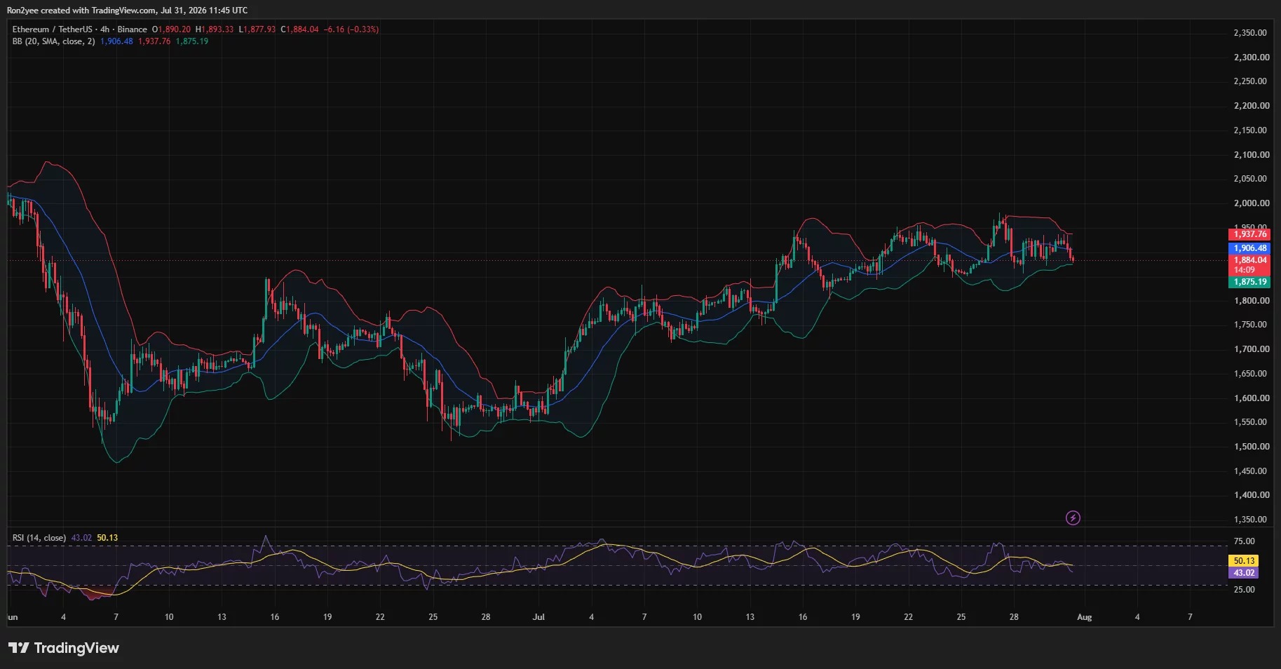Click the red 1,937.76 price axis tag

[1249, 234]
